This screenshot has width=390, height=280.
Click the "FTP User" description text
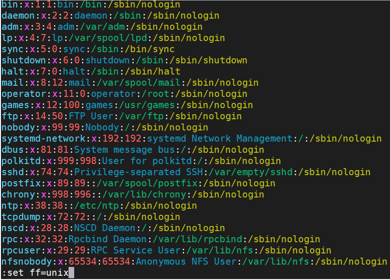click(91, 116)
